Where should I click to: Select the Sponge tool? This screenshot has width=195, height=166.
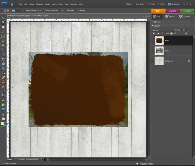(x=3, y=119)
